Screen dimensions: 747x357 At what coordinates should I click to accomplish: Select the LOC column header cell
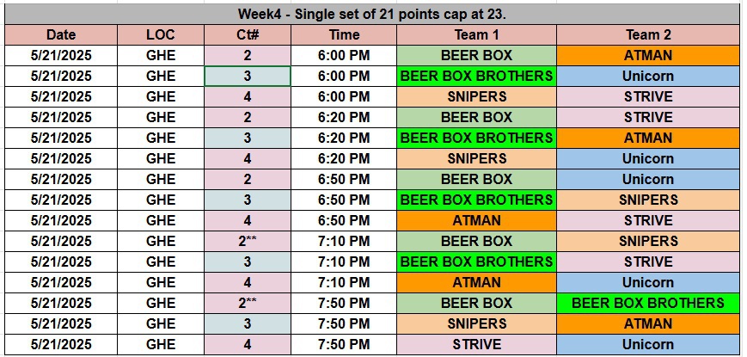161,35
